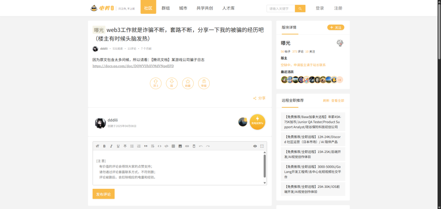Apply italic style in the editor toolbar
441x209 pixels.
point(111,146)
